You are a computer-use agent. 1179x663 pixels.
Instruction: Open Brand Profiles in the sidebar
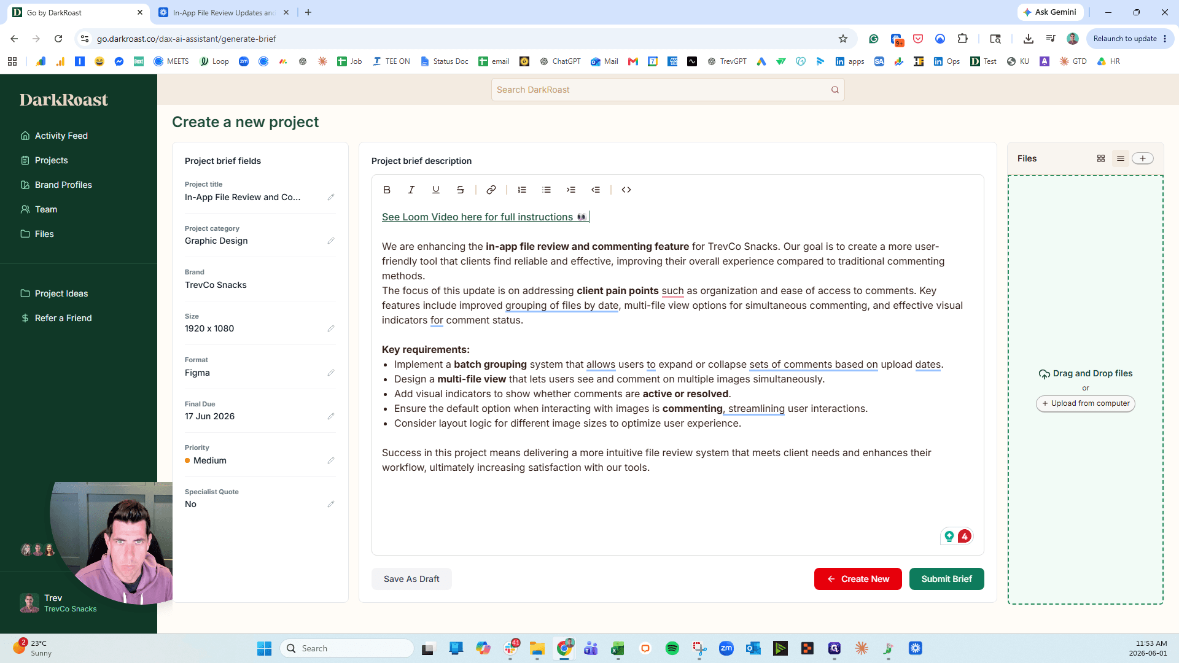pos(56,185)
